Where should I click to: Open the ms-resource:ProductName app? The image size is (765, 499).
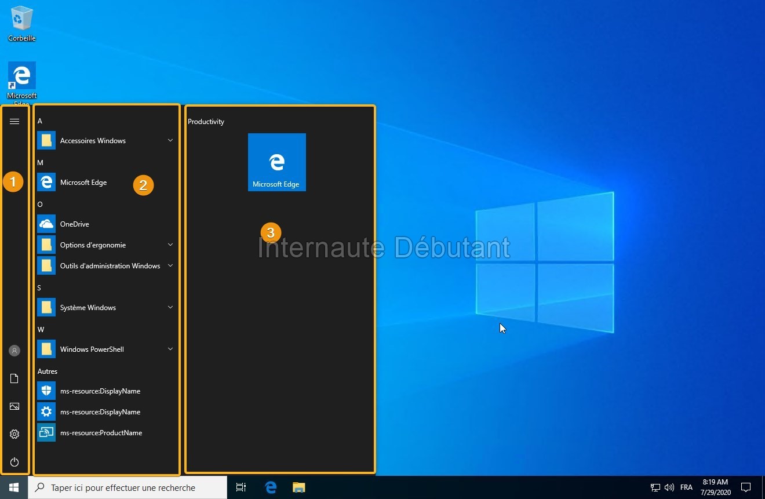[105, 432]
